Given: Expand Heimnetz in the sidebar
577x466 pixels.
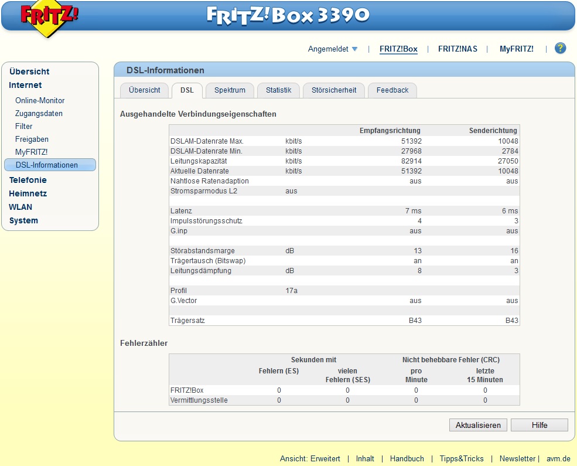Looking at the screenshot, I should coord(28,193).
